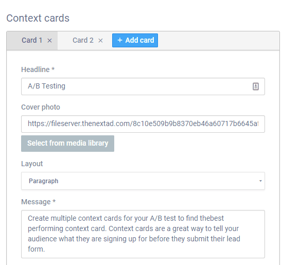The image size is (282, 265).
Task: Focus the Headline field containing A/B Testing
Action: [143, 86]
